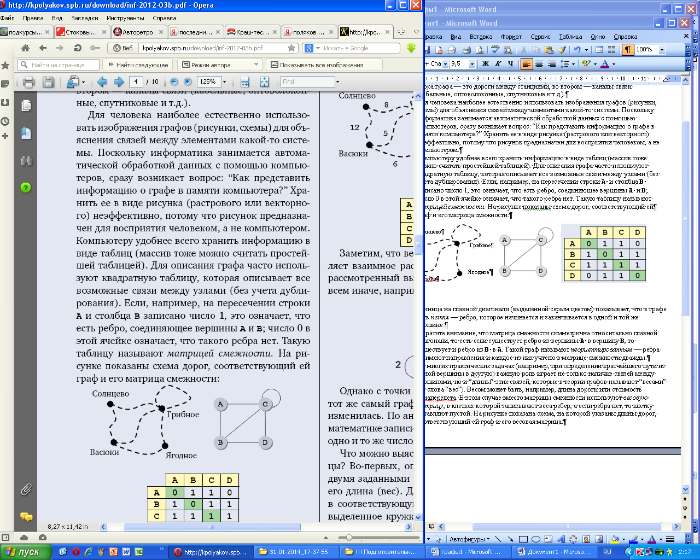Open Word font size 9,5 dropdown

(473, 64)
